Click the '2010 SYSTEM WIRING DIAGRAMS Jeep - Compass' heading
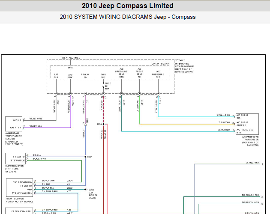 tap(128, 17)
